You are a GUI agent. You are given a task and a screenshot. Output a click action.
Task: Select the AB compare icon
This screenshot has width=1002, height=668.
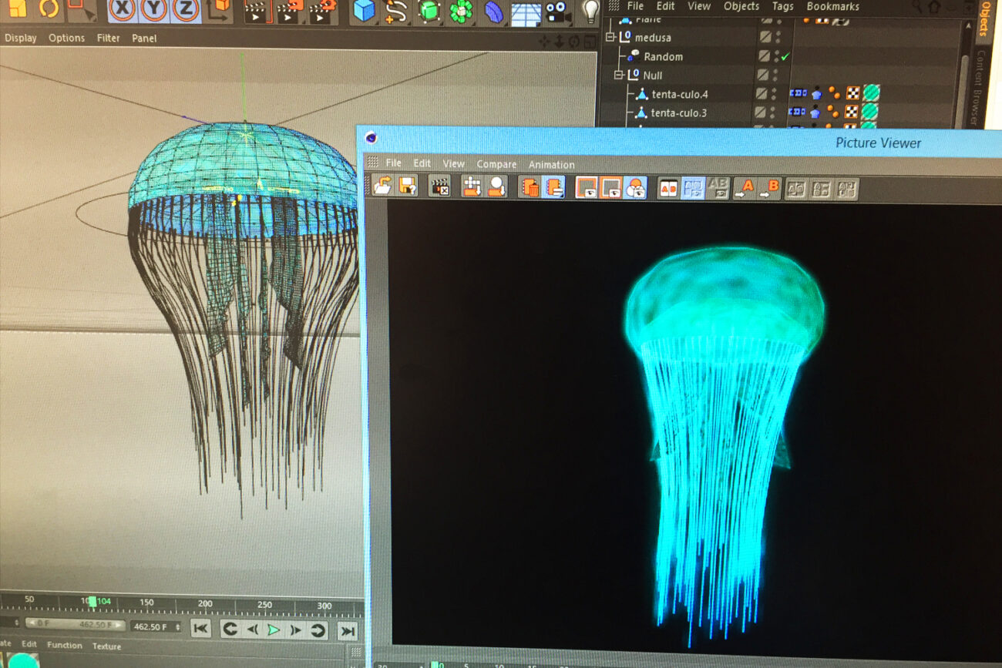click(x=668, y=188)
